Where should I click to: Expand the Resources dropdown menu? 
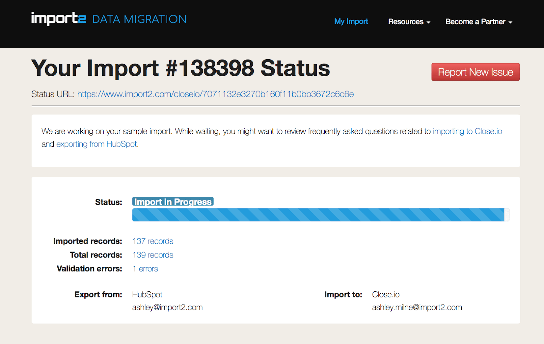pyautogui.click(x=409, y=22)
